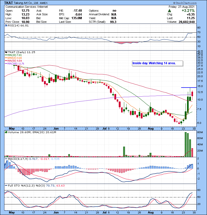Click the +3.21% percent change value
This screenshot has width=207, height=215.
[188, 11]
